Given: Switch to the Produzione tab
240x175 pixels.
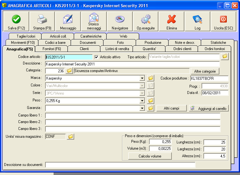Looking at the screenshot, I should (153, 42).
